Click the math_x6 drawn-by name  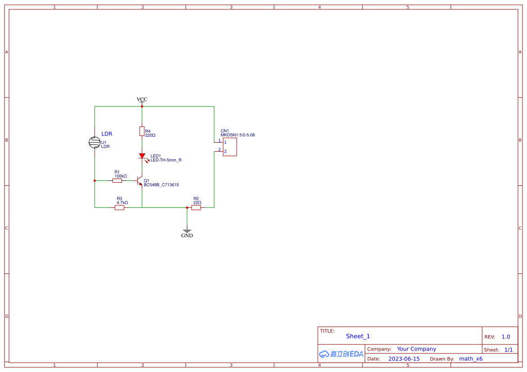pos(471,359)
